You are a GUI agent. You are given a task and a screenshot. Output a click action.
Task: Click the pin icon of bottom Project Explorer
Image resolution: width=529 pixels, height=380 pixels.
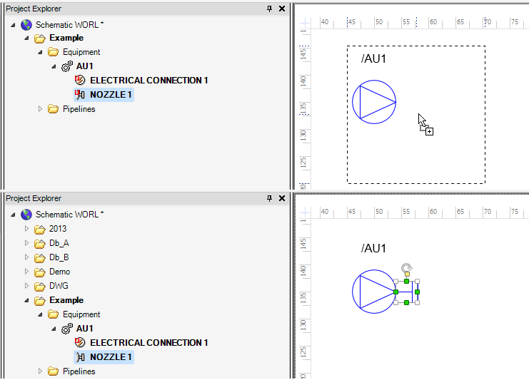point(269,198)
